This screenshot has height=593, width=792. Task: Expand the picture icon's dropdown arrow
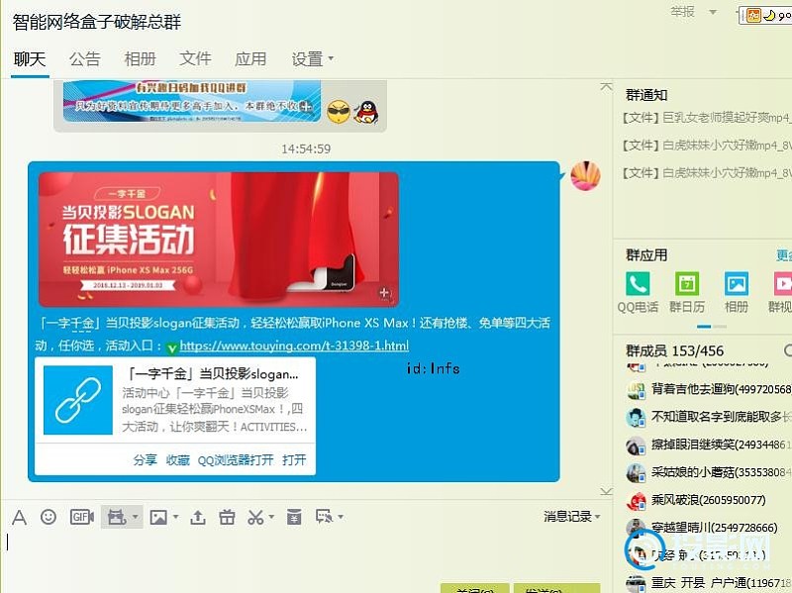pos(176,517)
